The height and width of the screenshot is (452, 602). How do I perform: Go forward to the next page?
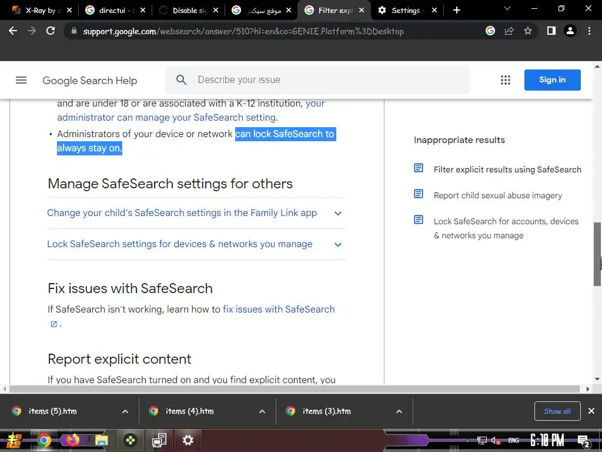tap(32, 31)
